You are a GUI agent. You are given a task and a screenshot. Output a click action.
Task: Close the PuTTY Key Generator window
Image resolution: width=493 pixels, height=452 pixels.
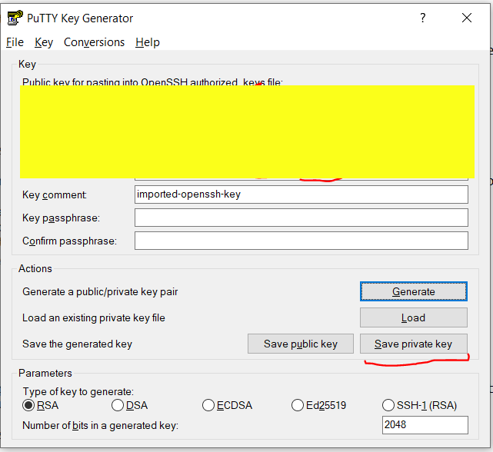[x=466, y=18]
